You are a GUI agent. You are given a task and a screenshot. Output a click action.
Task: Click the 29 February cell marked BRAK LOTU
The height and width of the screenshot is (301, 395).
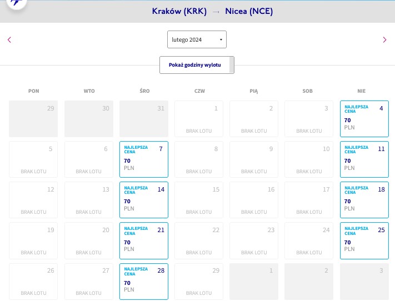click(199, 282)
